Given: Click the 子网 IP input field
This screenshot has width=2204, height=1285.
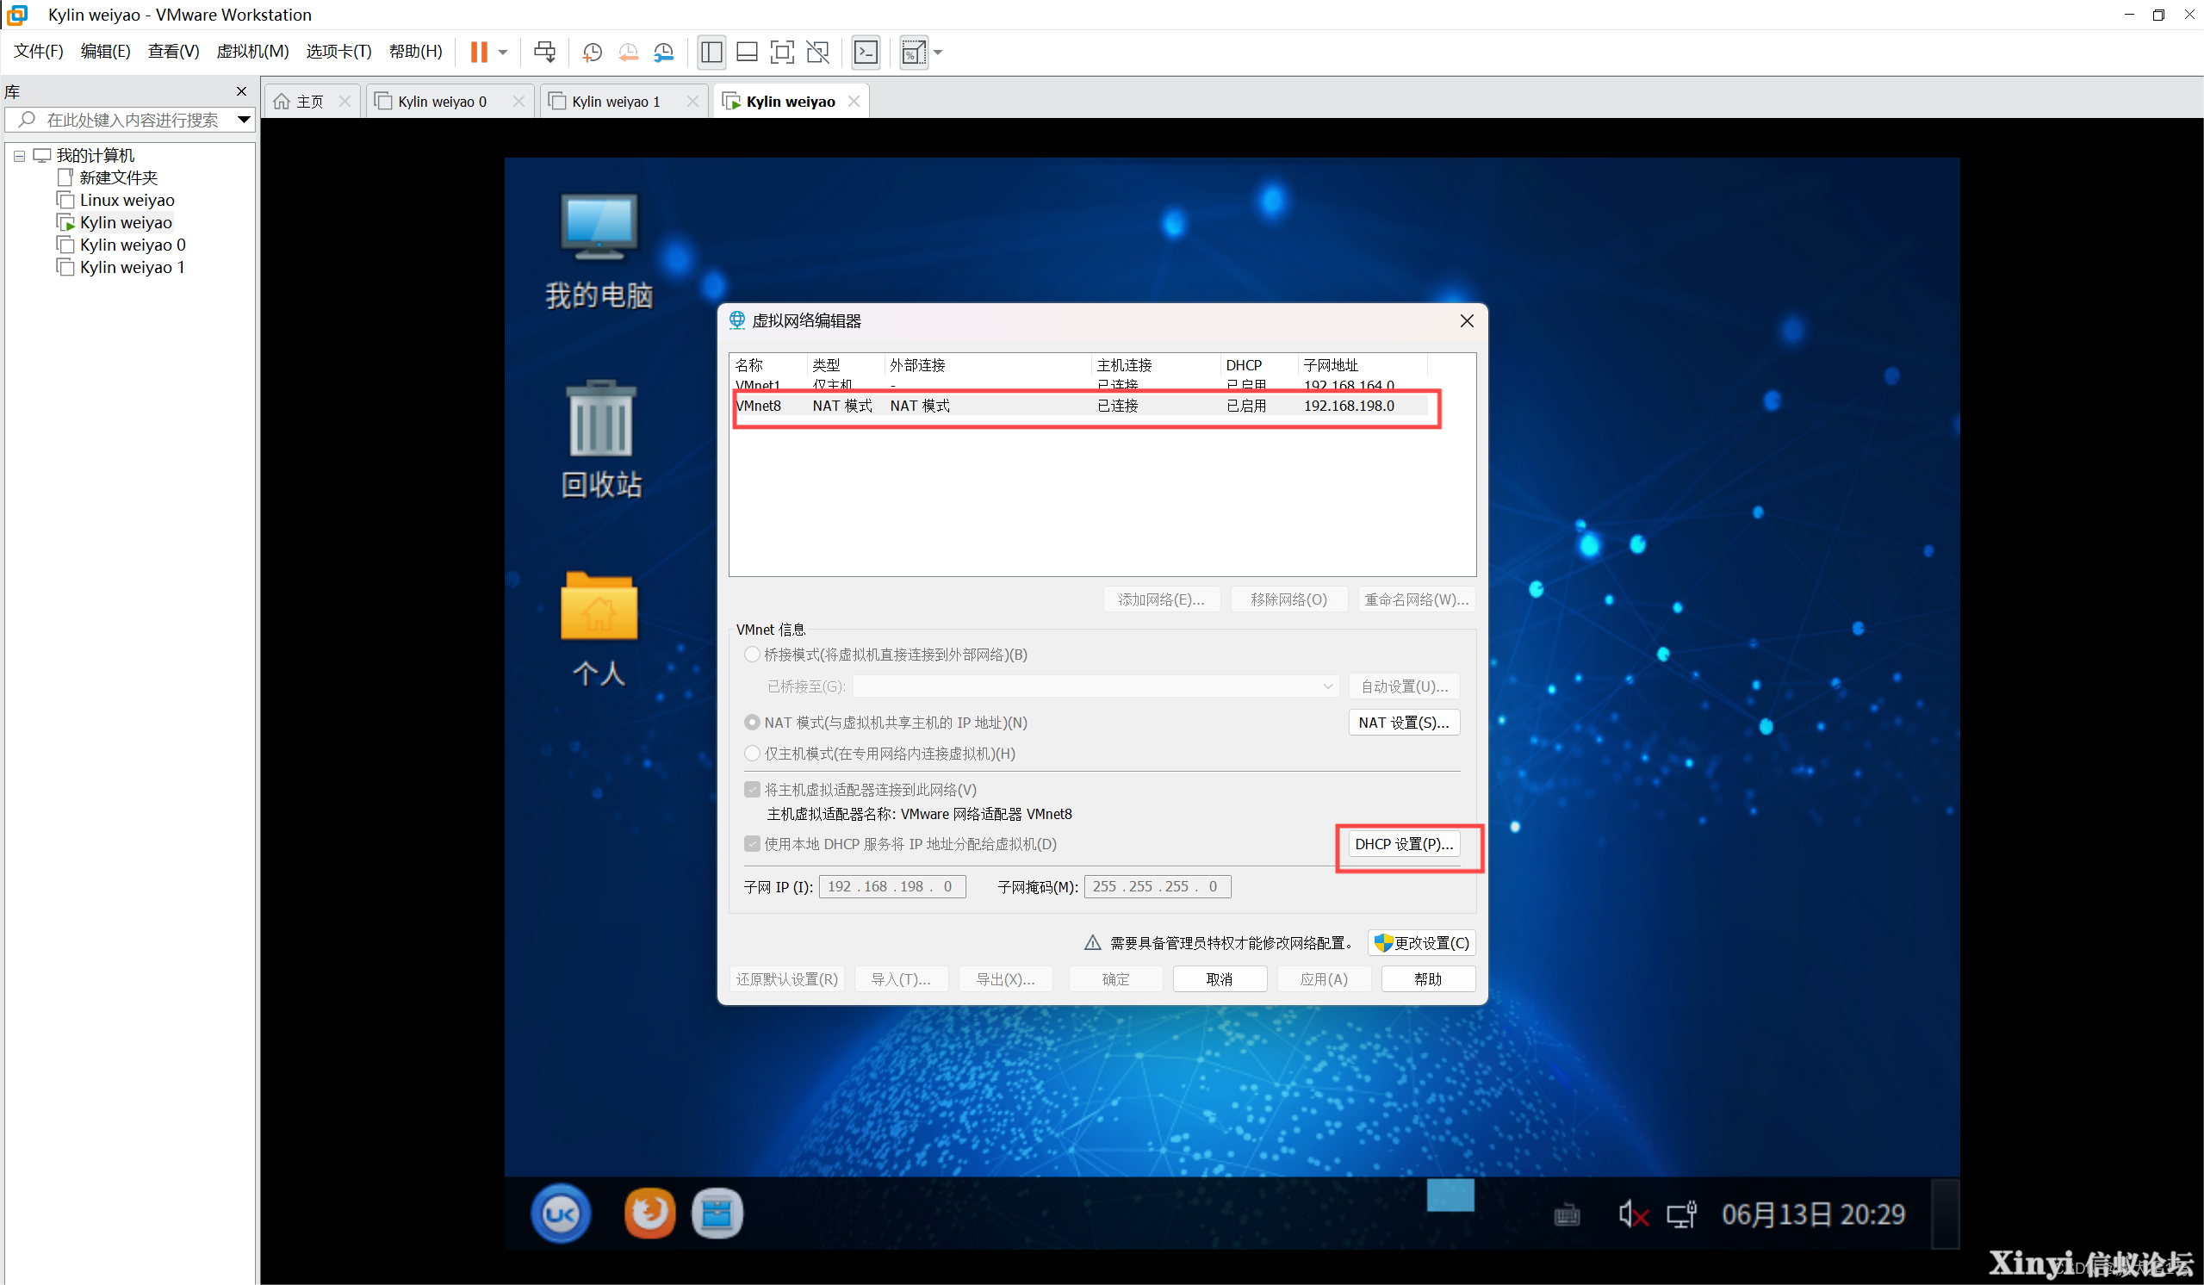Looking at the screenshot, I should (892, 886).
